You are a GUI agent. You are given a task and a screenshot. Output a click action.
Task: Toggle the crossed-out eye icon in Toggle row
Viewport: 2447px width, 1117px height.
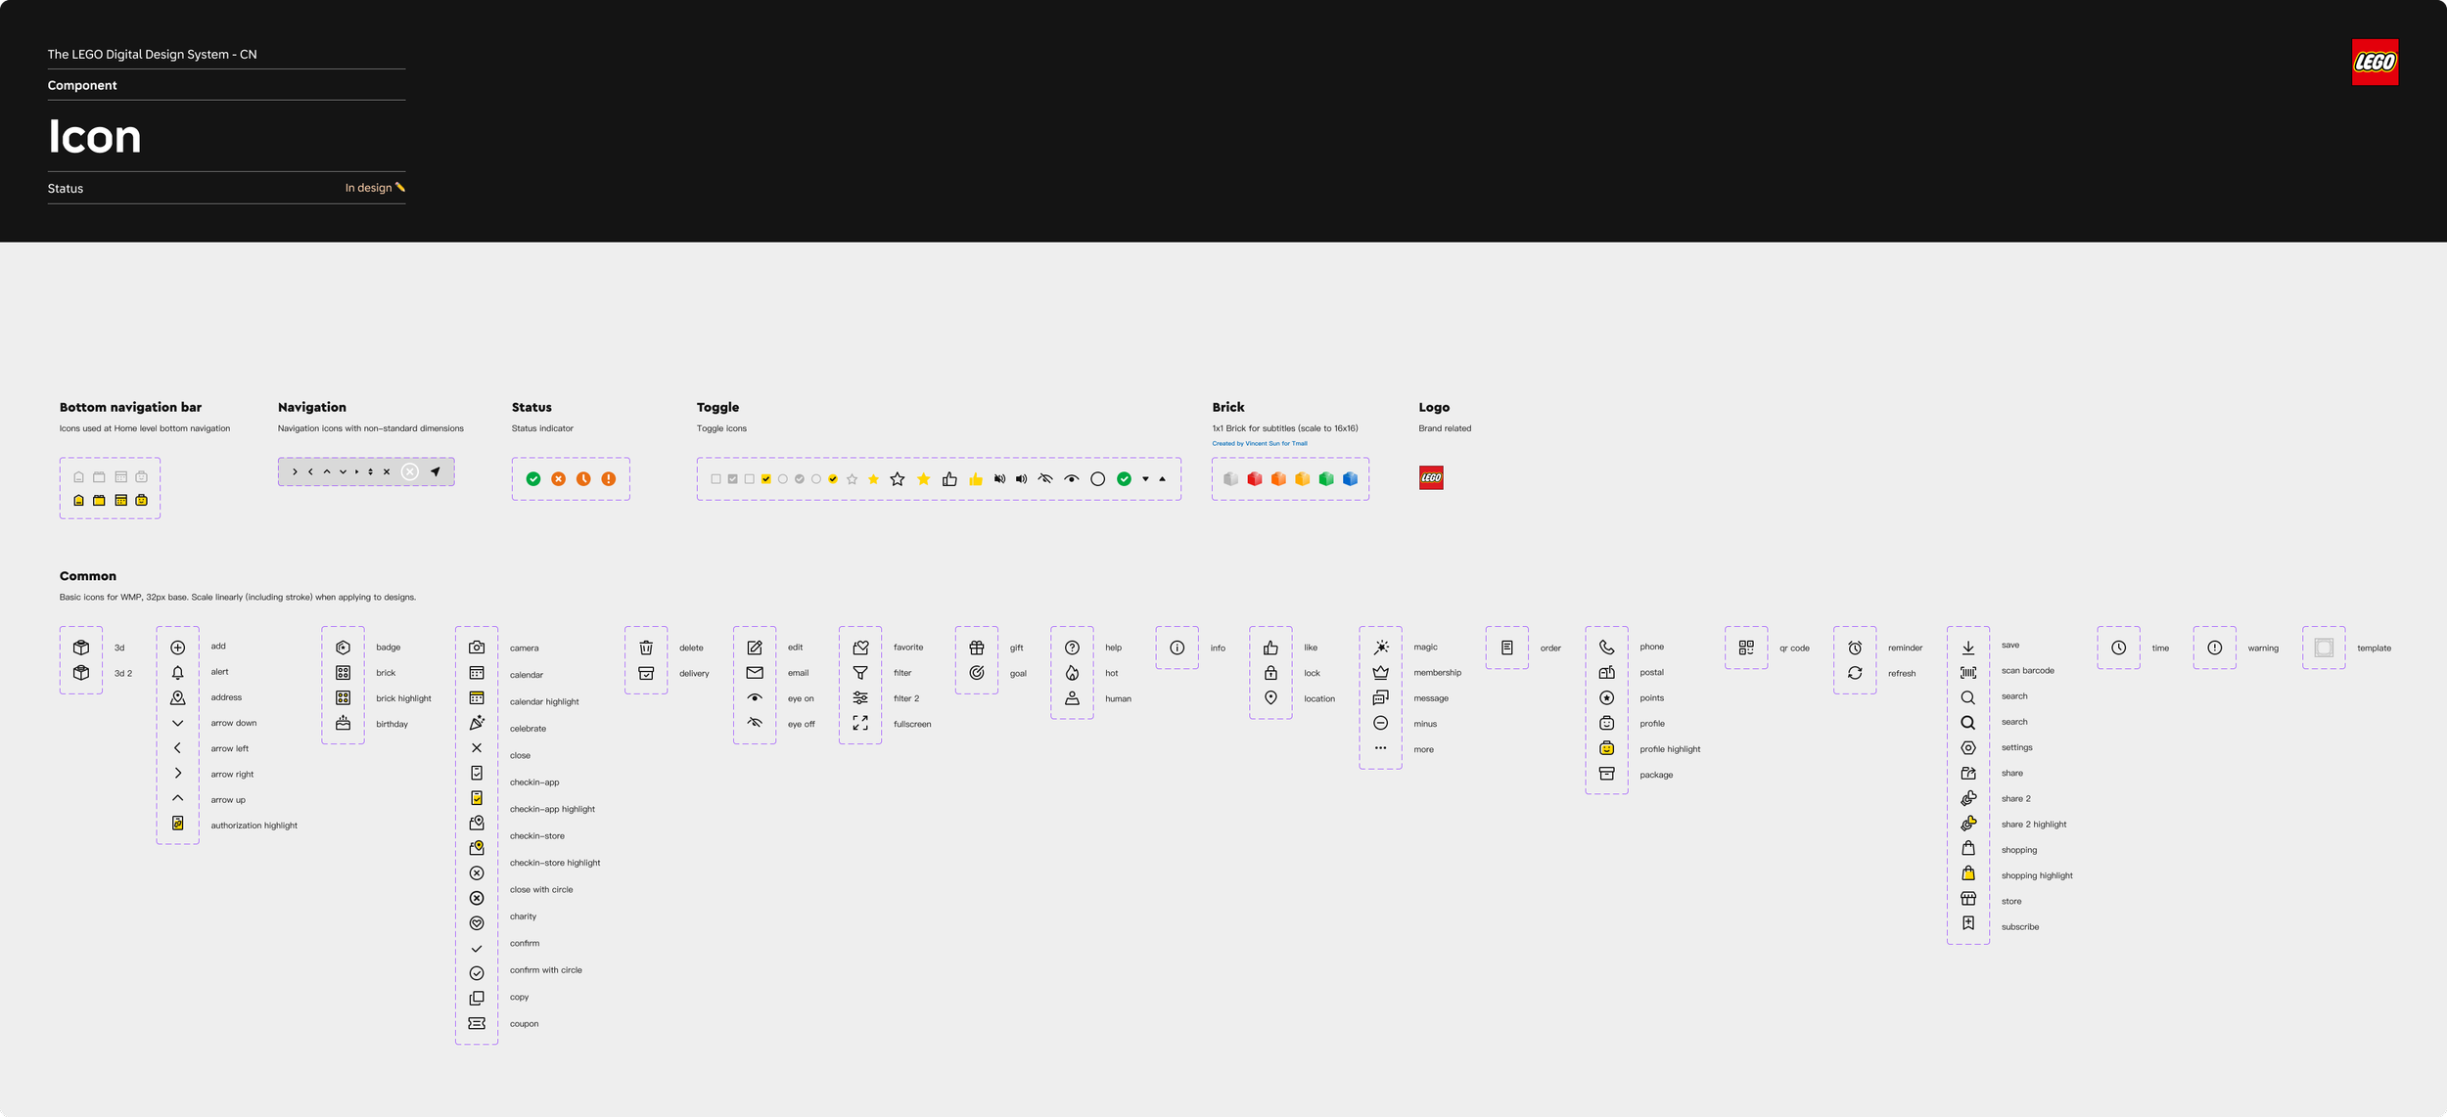1045,479
